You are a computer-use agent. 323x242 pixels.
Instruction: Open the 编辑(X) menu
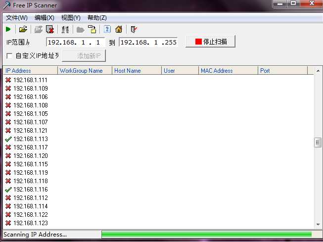coord(45,18)
